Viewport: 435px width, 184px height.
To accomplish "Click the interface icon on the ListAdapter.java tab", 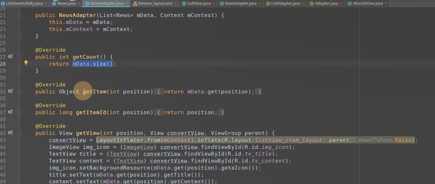I will click(268, 3).
